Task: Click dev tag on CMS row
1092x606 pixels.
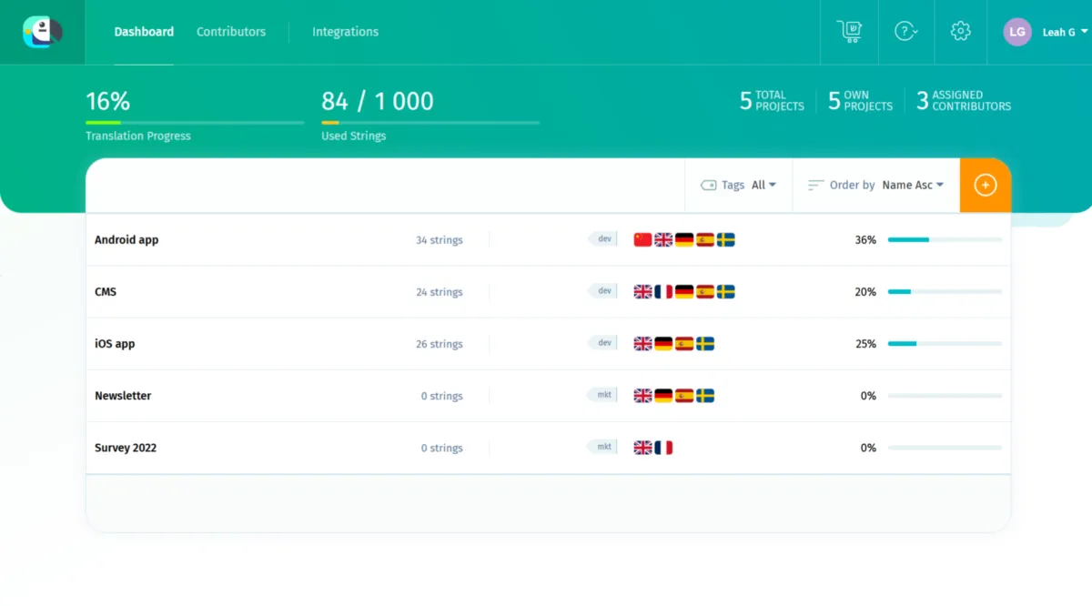Action: point(602,291)
